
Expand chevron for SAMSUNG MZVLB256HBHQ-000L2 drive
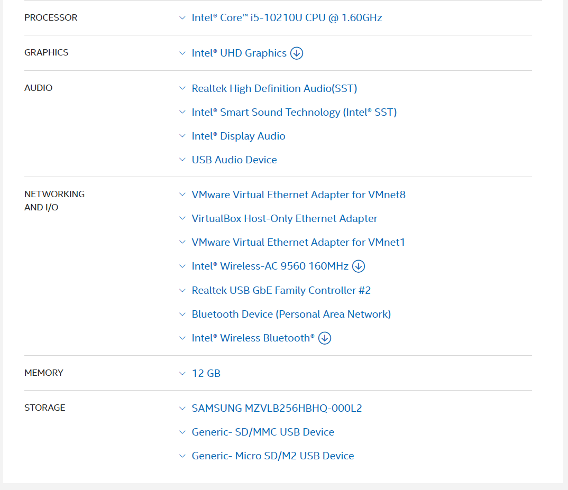coord(182,409)
